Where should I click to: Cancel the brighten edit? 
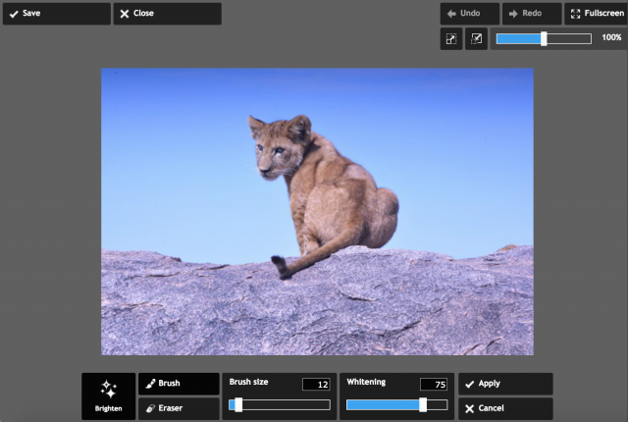click(504, 407)
